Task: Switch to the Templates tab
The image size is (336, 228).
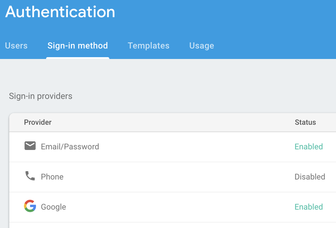Action: pos(149,46)
